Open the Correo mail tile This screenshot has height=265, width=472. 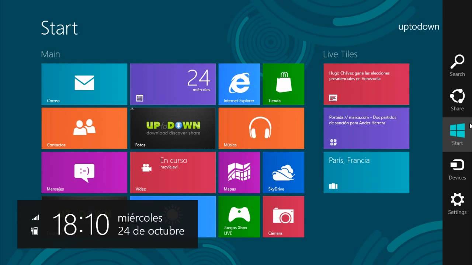tap(84, 84)
